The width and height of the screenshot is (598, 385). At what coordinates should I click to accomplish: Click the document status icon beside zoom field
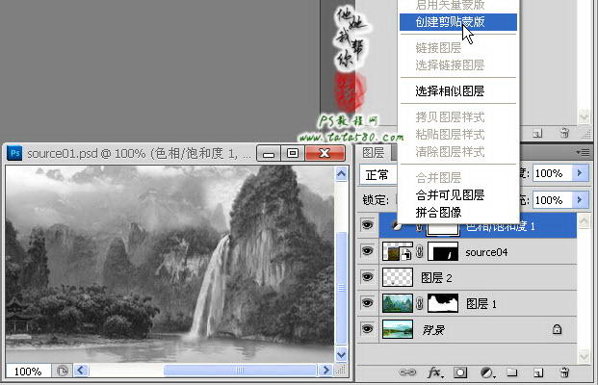click(x=63, y=371)
